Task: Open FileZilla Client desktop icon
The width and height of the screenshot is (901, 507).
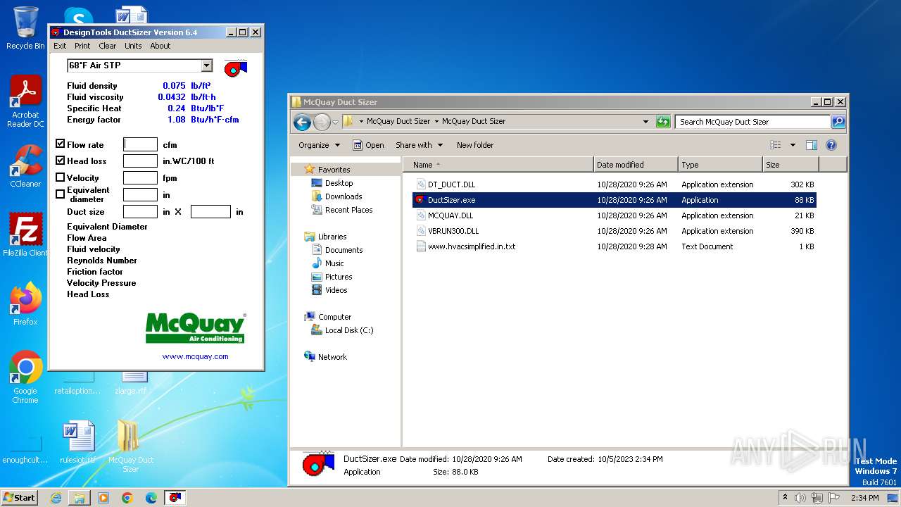Action: pyautogui.click(x=25, y=234)
